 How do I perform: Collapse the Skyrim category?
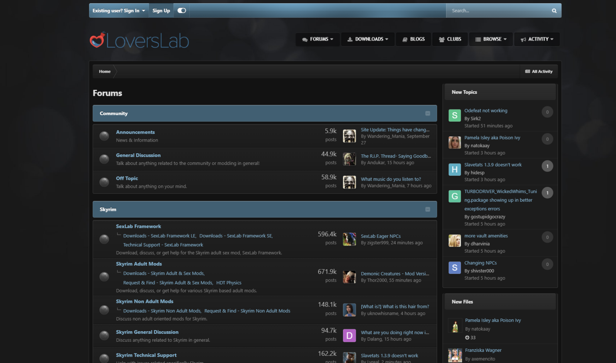coord(428,209)
